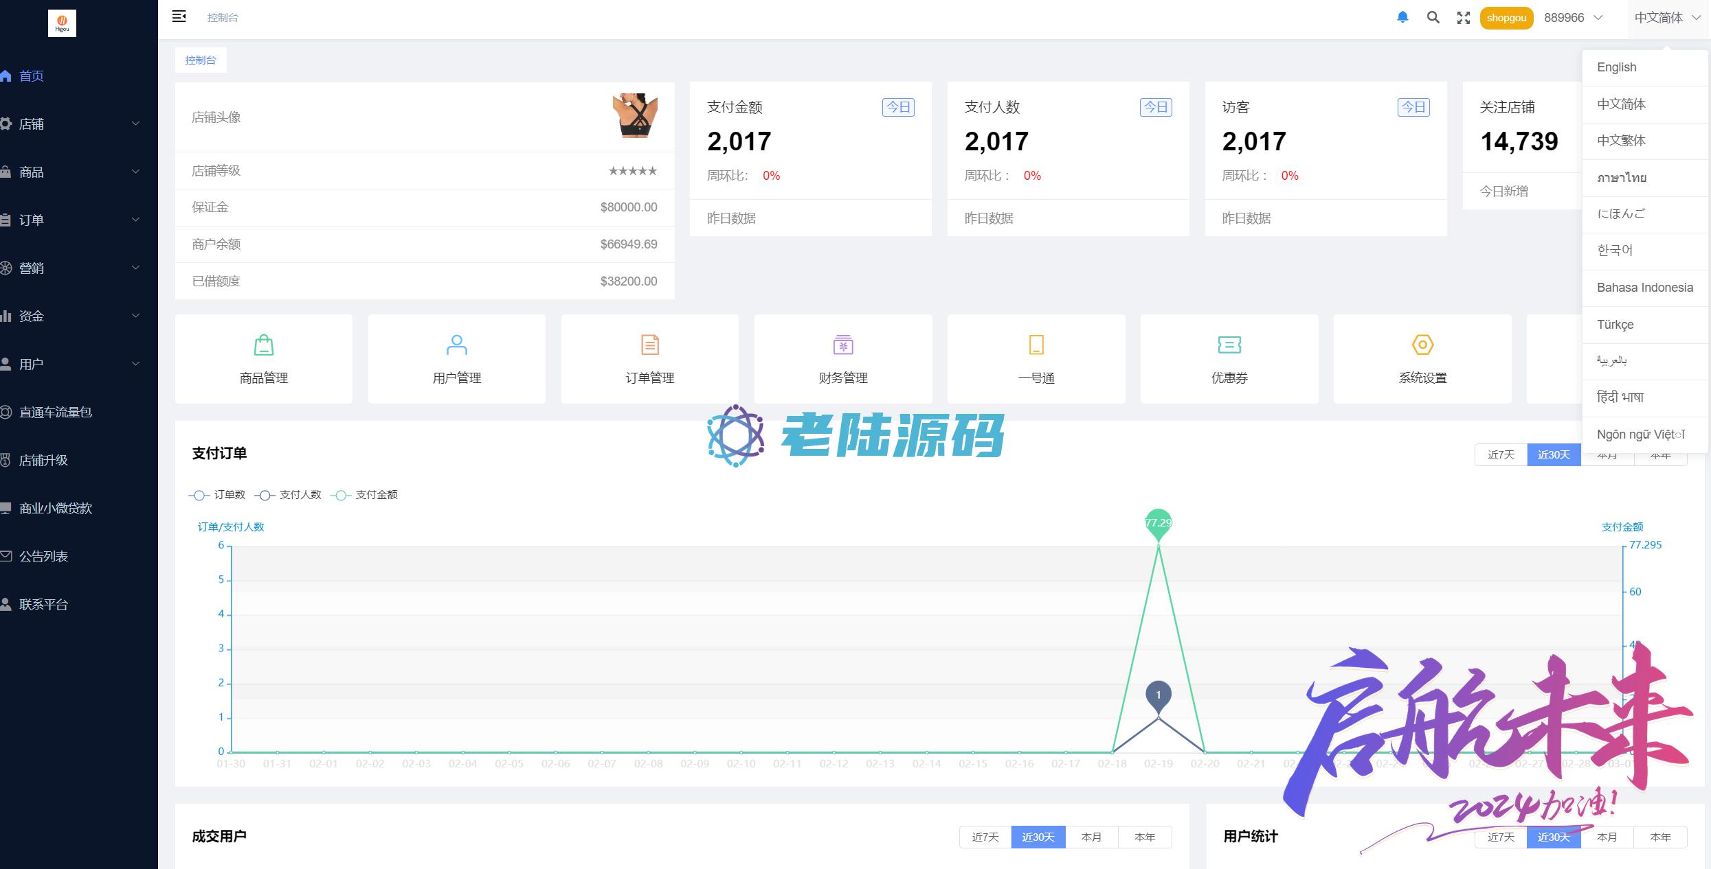This screenshot has height=869, width=1711.
Task: Select 近30天 range for 支付订单 chart
Action: [1554, 454]
